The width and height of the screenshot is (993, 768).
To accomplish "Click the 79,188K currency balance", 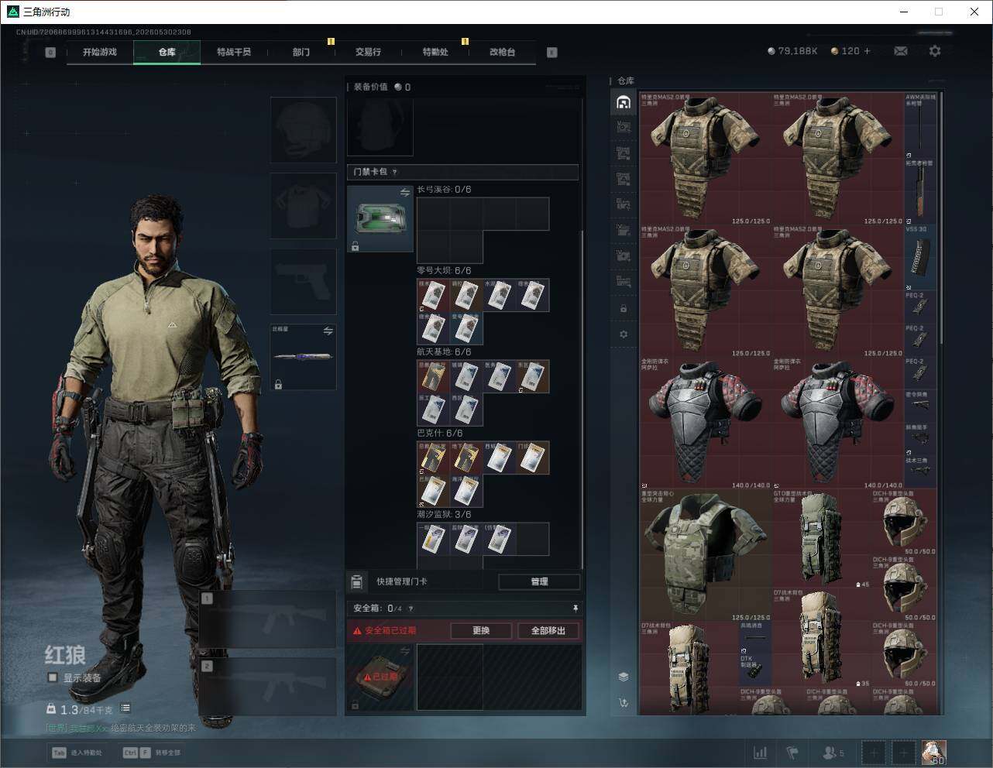I will click(792, 51).
